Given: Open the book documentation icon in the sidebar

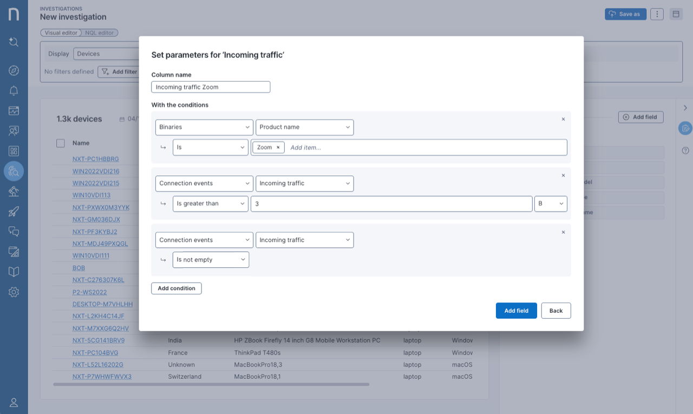Looking at the screenshot, I should coord(14,272).
